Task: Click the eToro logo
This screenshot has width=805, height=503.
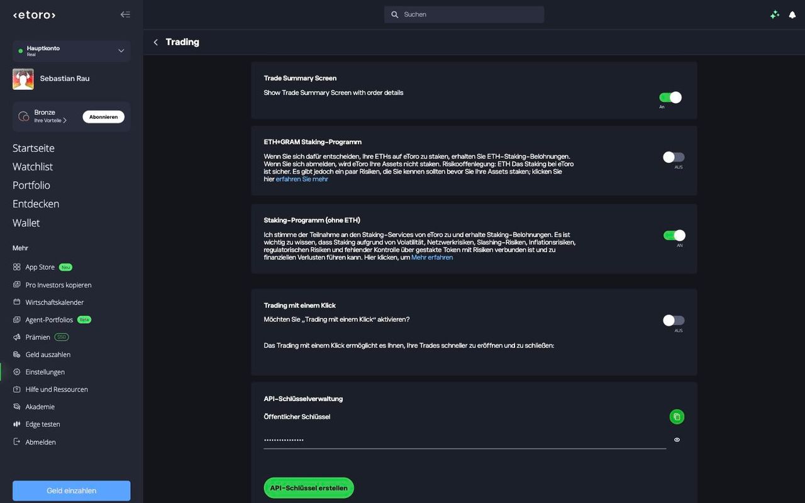Action: (x=35, y=14)
